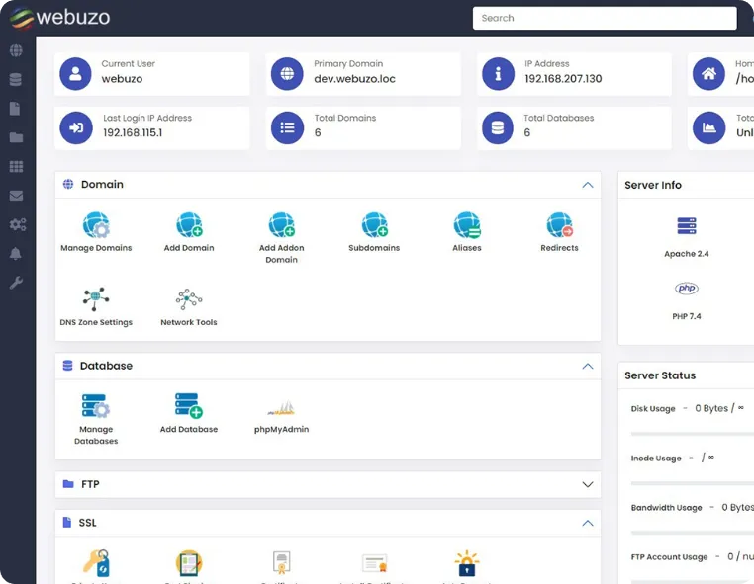Open Manage Domains icon
Image resolution: width=754 pixels, height=584 pixels.
[x=96, y=226]
